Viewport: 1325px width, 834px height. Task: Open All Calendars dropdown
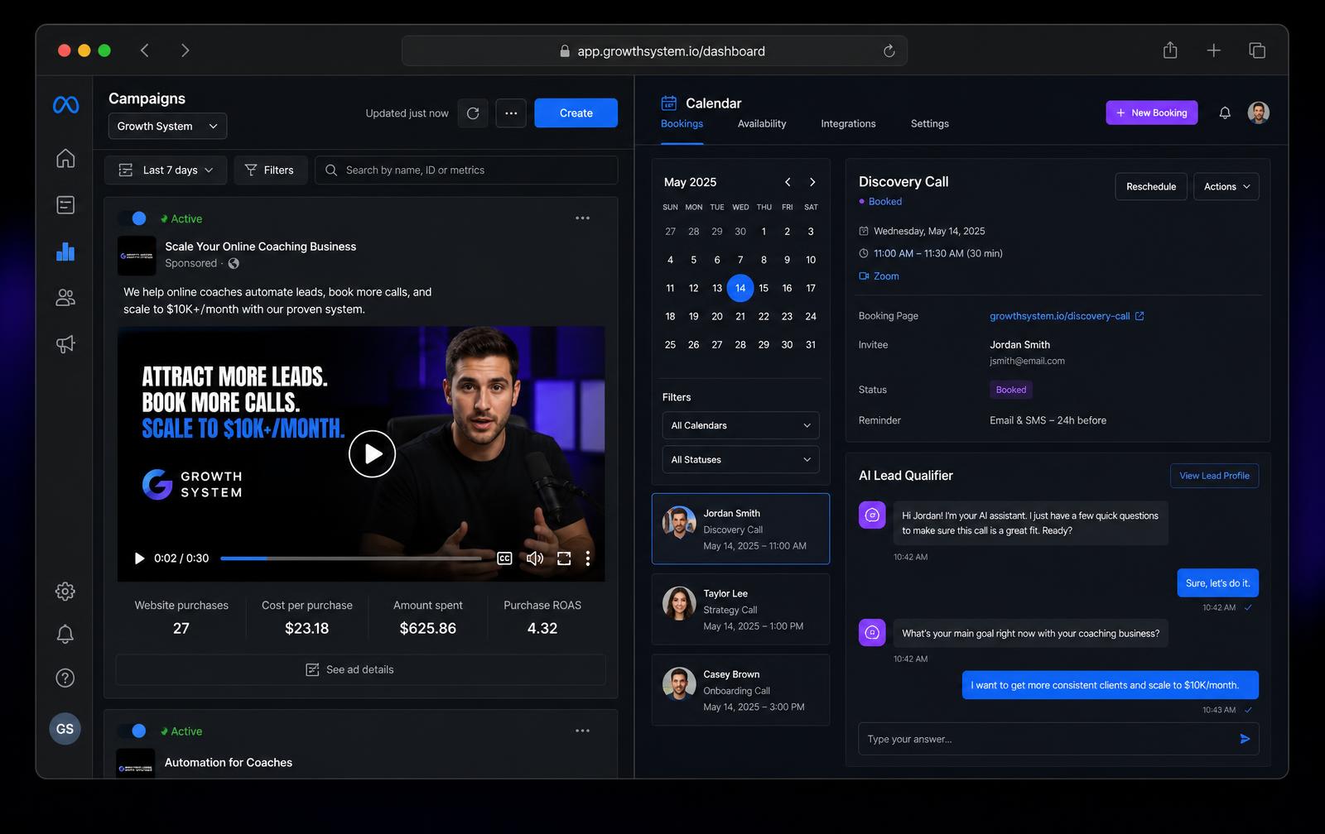740,425
